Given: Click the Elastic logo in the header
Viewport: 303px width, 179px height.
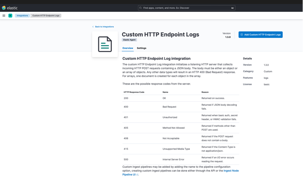Looking at the screenshot, I should 10,8.
